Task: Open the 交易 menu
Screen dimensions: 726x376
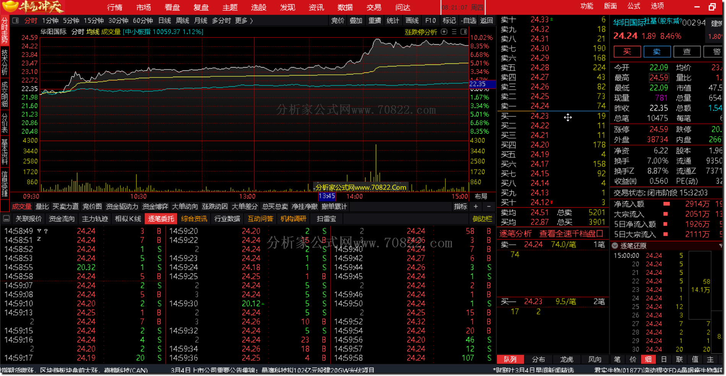Action: point(374,7)
